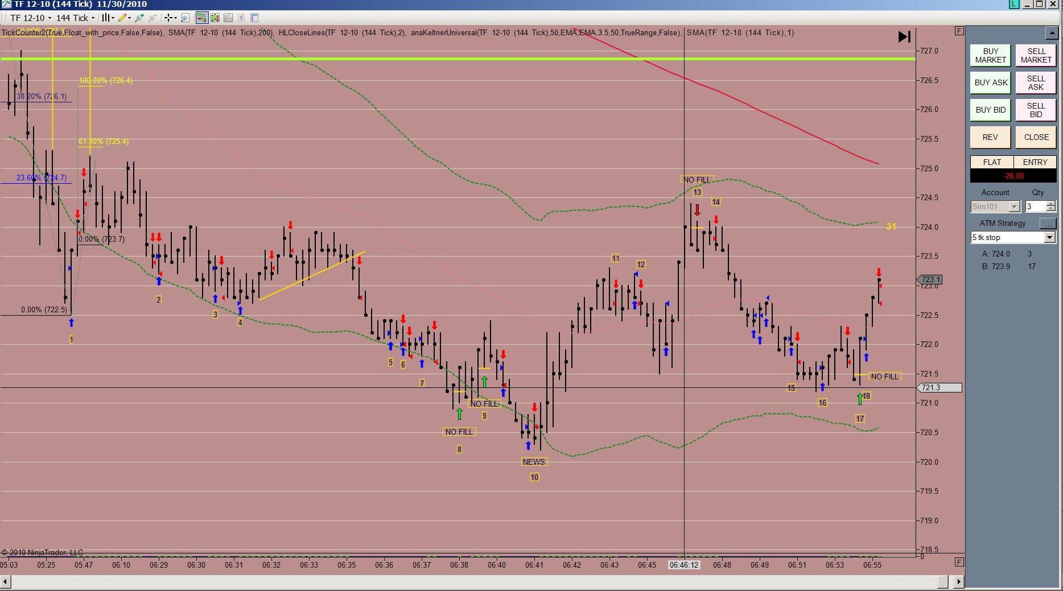Click the Qty up stepper arrow
Screen dimensions: 1063x591
tap(1051, 204)
